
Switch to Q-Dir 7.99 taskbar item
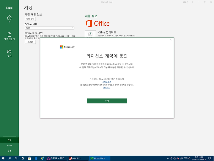pyautogui.click(x=78, y=158)
